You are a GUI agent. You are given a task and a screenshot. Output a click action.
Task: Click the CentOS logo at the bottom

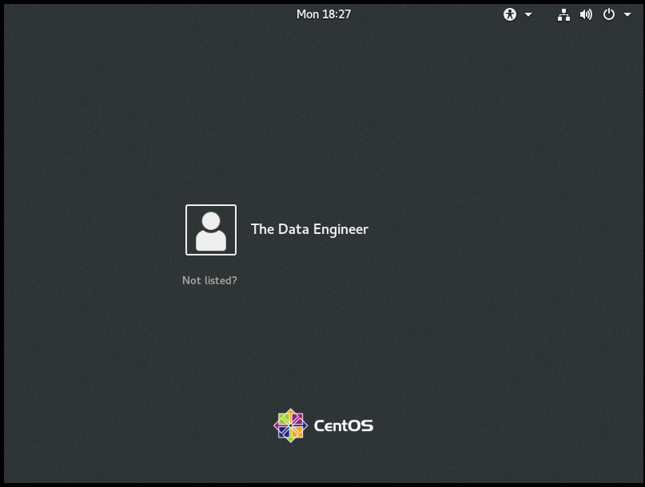[x=322, y=425]
